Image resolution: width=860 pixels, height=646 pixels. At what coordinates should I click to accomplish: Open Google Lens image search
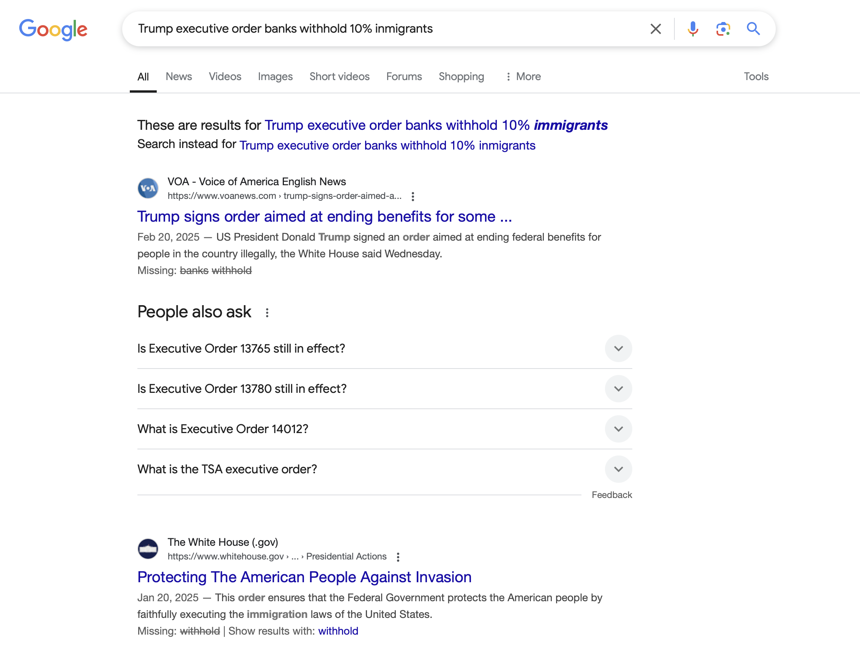[723, 29]
